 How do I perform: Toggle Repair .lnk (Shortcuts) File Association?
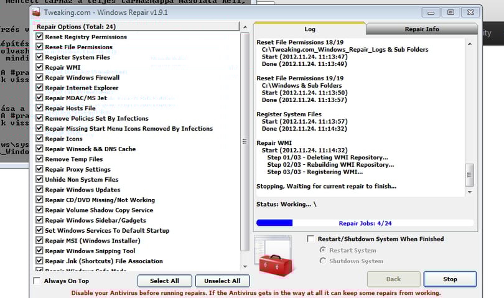coord(39,261)
